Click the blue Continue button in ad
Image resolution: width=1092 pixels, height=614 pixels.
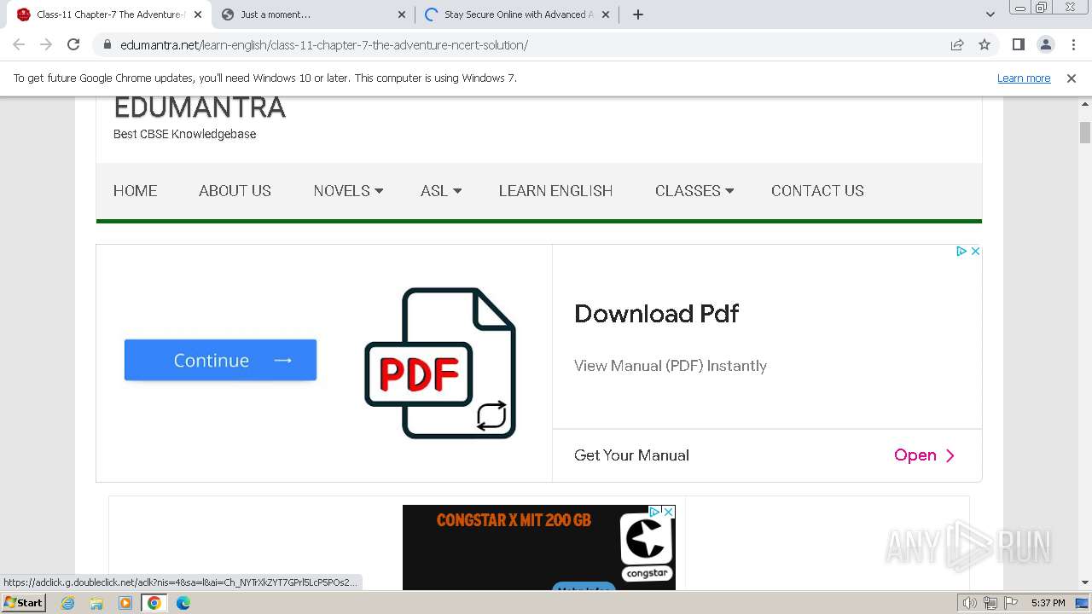(220, 360)
